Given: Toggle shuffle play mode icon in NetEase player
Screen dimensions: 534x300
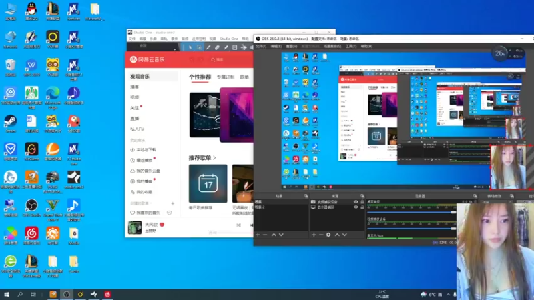Looking at the screenshot, I should point(238,225).
